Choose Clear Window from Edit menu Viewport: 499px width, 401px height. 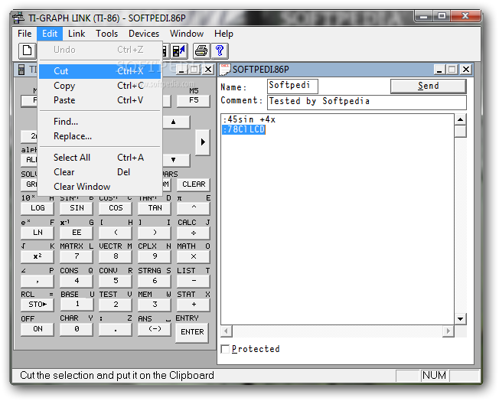click(x=100, y=187)
